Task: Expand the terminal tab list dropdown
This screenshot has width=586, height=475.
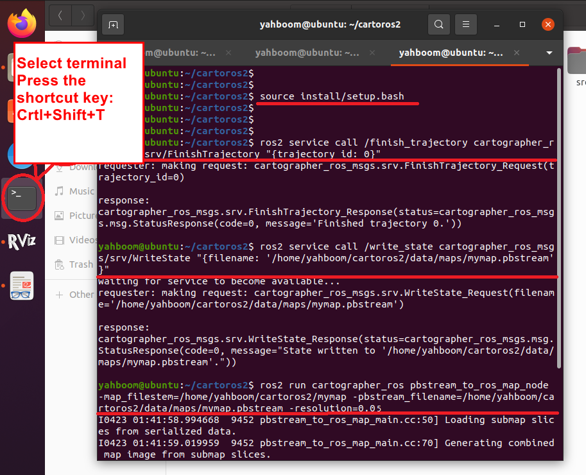Action: [x=549, y=53]
